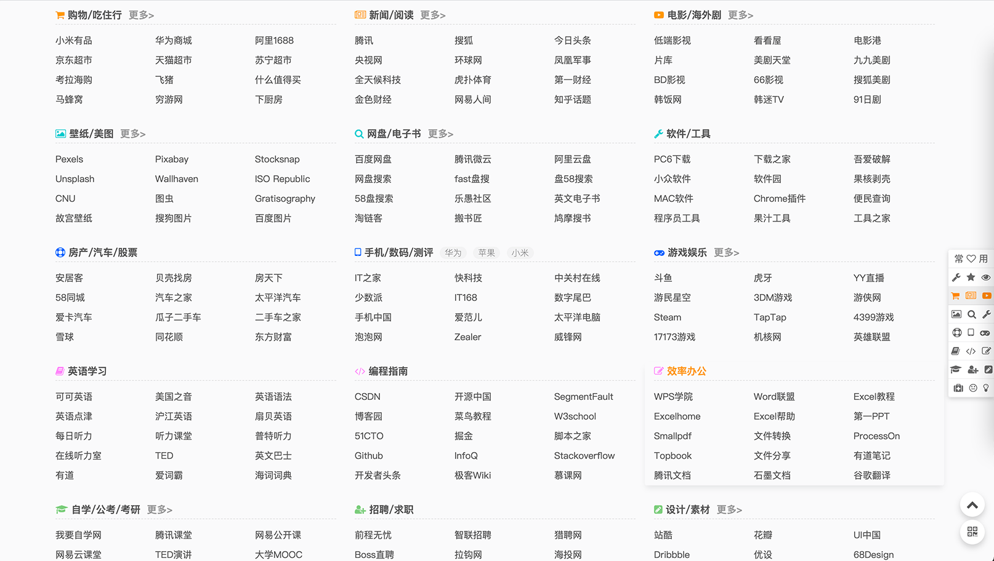The image size is (994, 561).
Task: Click the lightbulb icon in the sidebar
Action: 986,388
